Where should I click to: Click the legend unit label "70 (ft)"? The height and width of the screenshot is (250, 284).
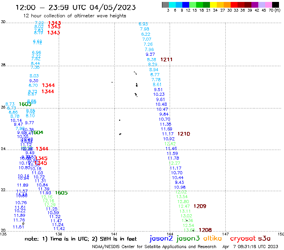[x=274, y=10]
